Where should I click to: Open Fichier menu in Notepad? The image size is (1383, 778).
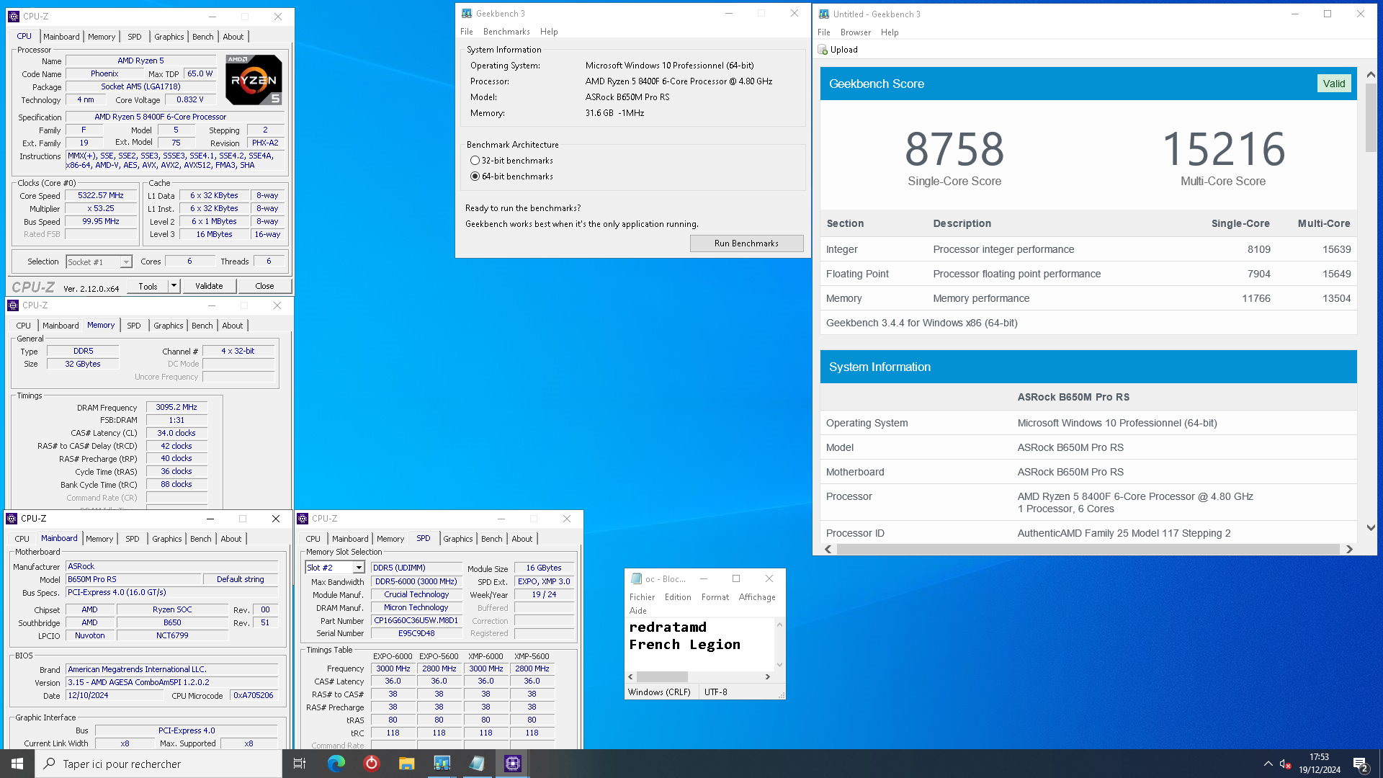[x=642, y=597]
